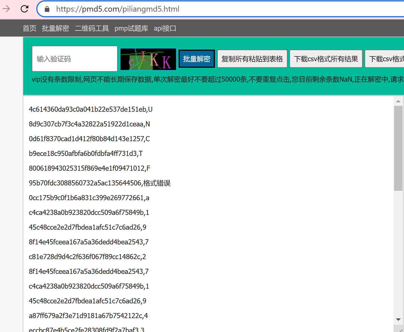Image resolution: width=404 pixels, height=332 pixels.
Task: Click 复制所有粘贴到表格 button
Action: click(x=252, y=59)
